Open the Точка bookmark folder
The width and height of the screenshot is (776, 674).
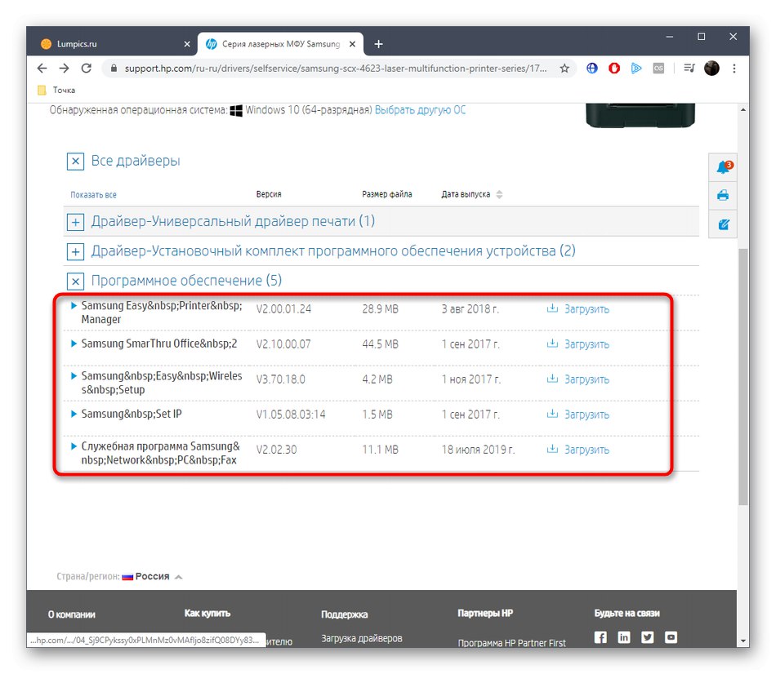(57, 90)
